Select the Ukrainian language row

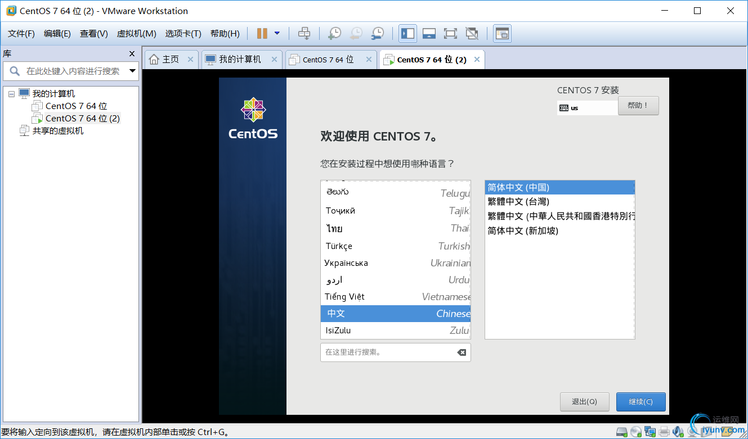pyautogui.click(x=395, y=263)
